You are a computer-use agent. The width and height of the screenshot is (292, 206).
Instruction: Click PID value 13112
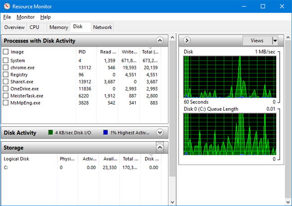coord(85,67)
